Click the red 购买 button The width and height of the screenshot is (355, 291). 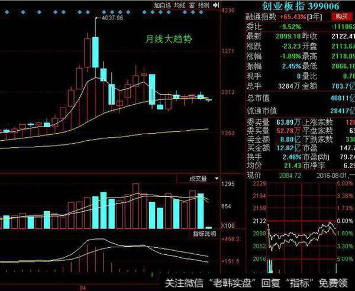[x=342, y=17]
